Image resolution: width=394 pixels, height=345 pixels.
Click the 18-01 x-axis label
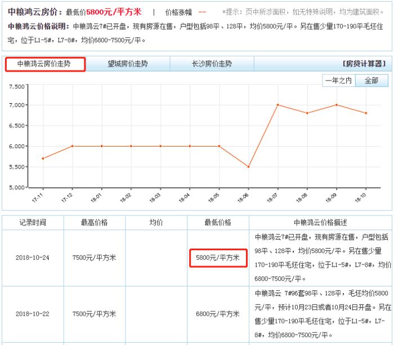pos(96,197)
